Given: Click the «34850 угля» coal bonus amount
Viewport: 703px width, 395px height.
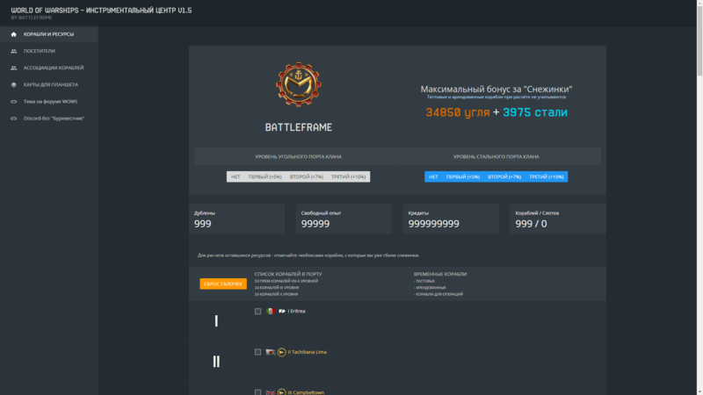Looking at the screenshot, I should point(458,112).
